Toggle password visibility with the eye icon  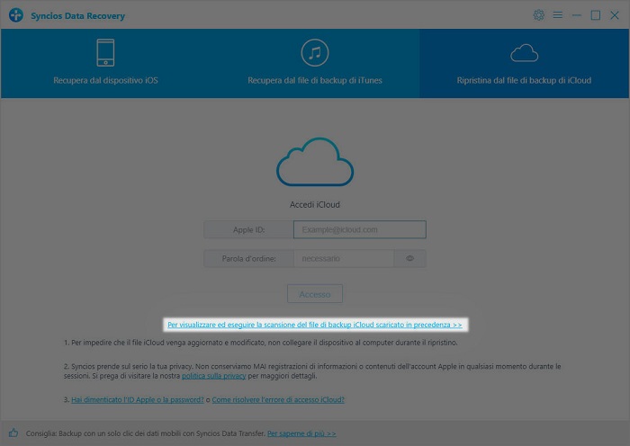[409, 258]
